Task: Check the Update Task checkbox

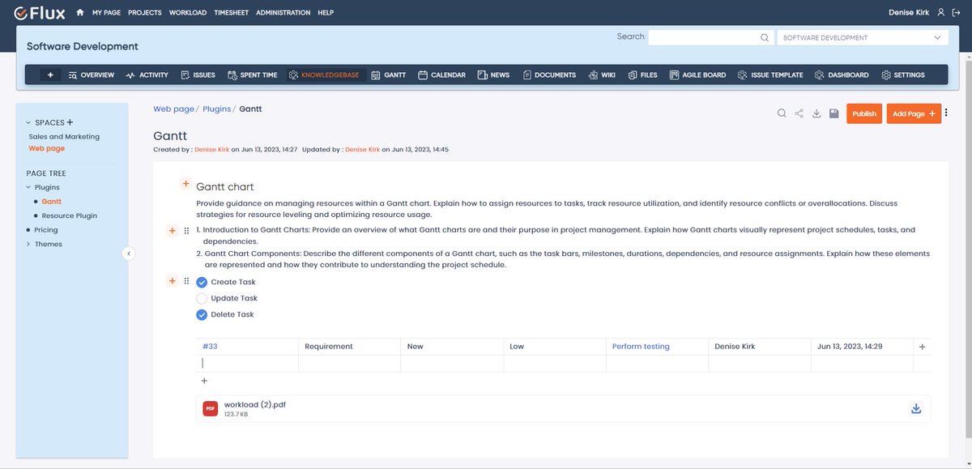Action: [202, 298]
